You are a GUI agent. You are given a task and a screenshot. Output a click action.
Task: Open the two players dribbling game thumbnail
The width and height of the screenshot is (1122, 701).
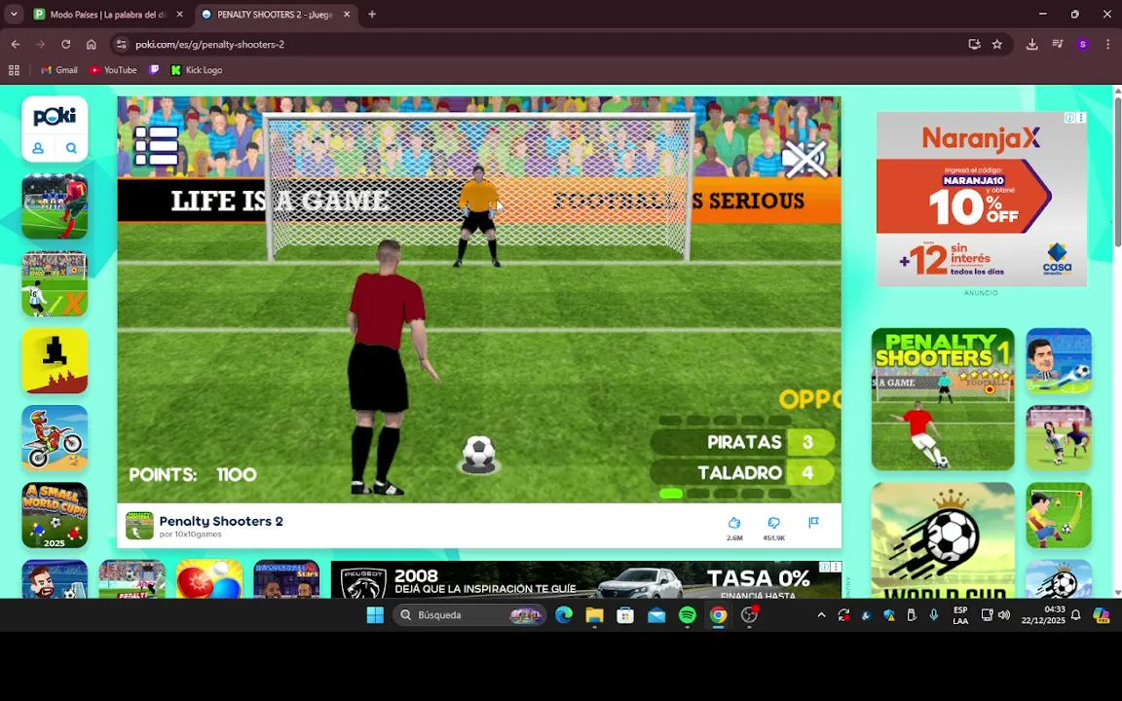click(1059, 438)
